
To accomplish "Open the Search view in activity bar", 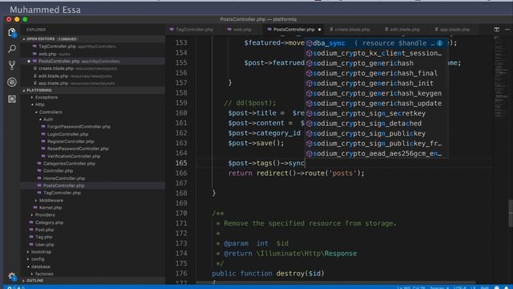I will click(12, 49).
